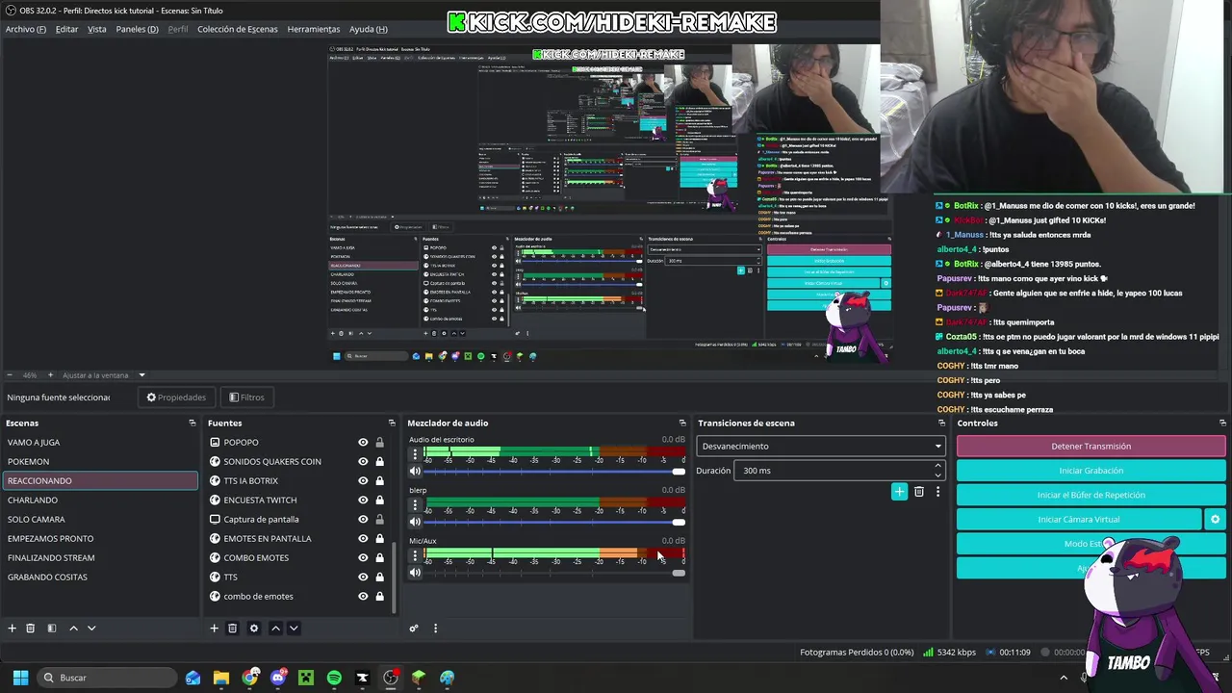Adjust Audio del escritorio volume slider

[554, 472]
